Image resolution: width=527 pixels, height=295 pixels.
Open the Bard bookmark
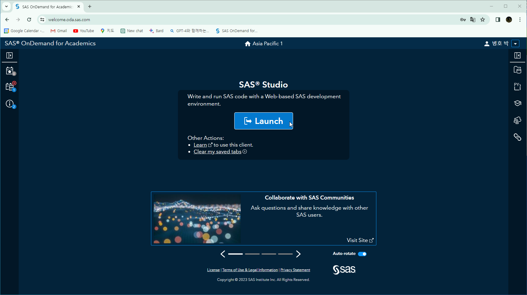[x=156, y=31]
